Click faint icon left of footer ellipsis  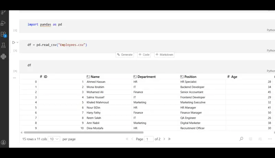point(260,139)
